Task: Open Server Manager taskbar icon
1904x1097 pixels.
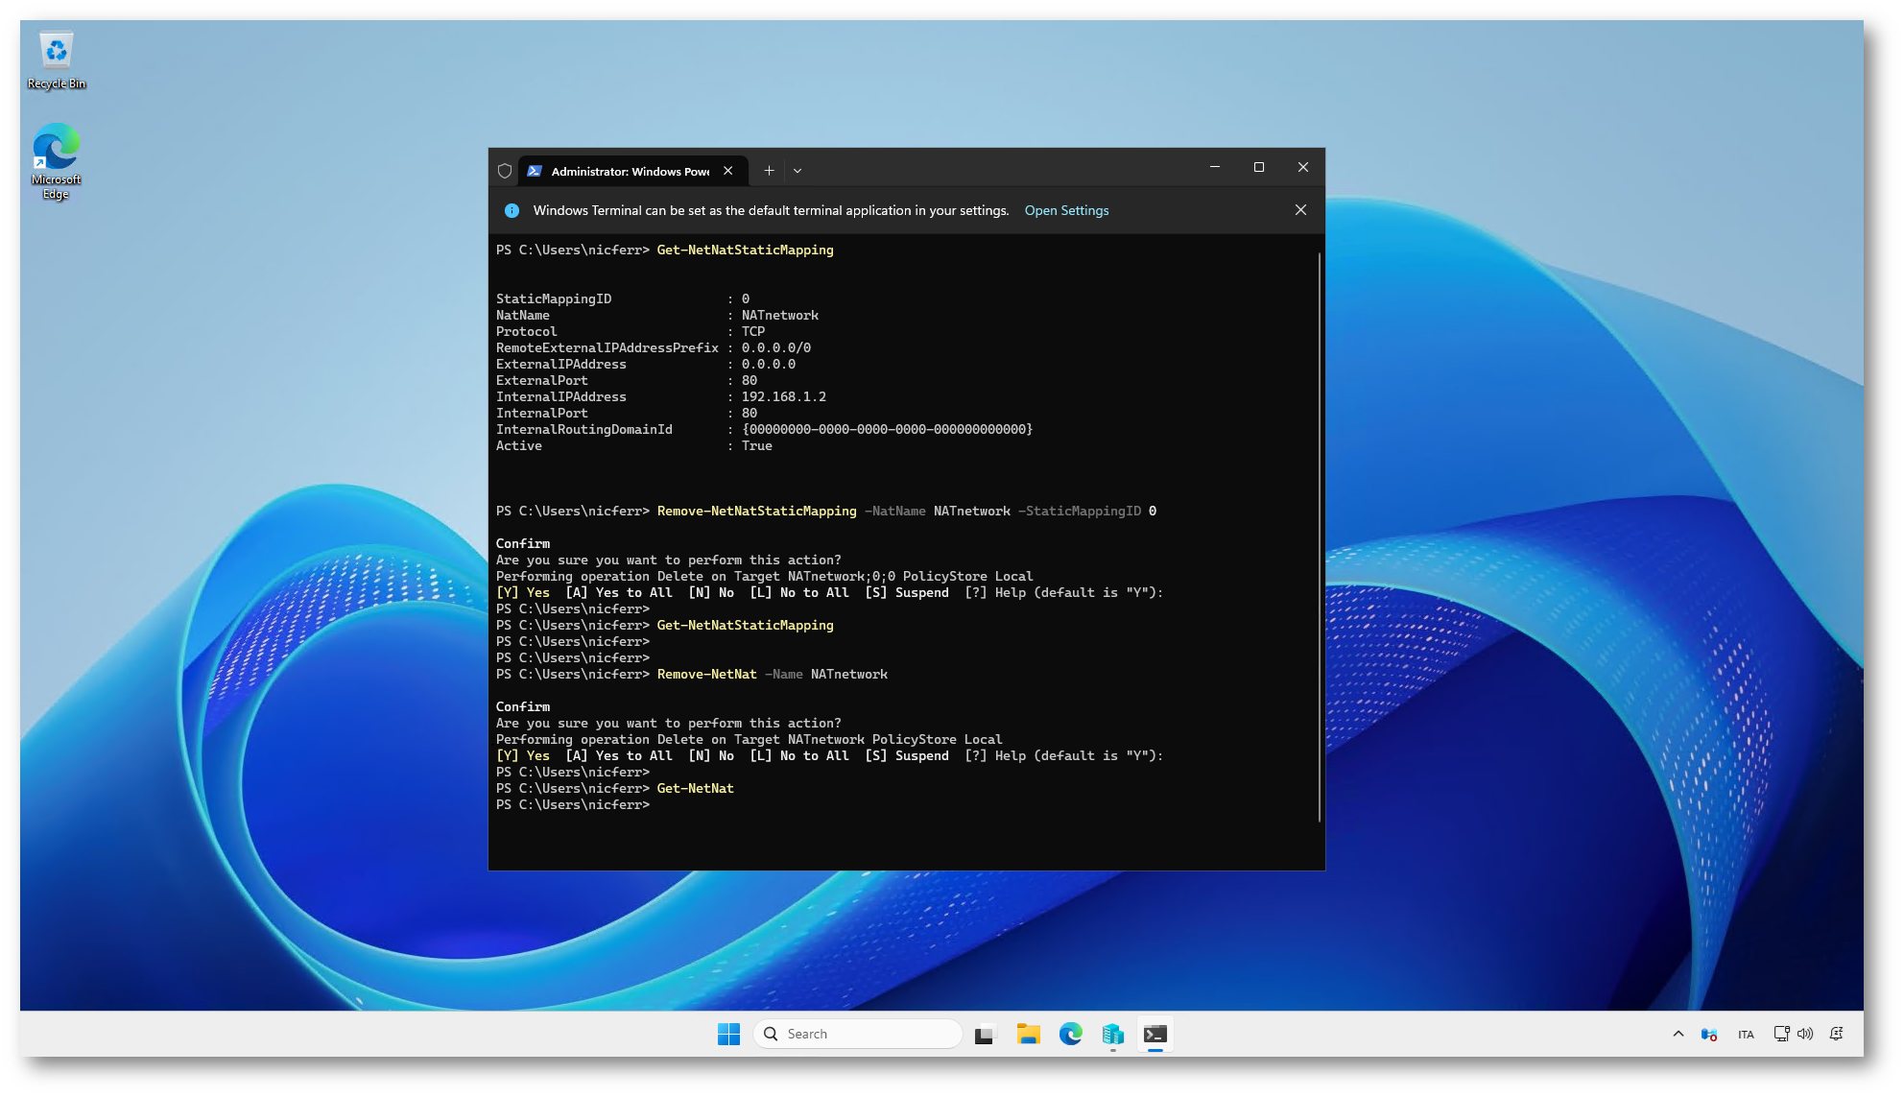Action: 1112,1034
